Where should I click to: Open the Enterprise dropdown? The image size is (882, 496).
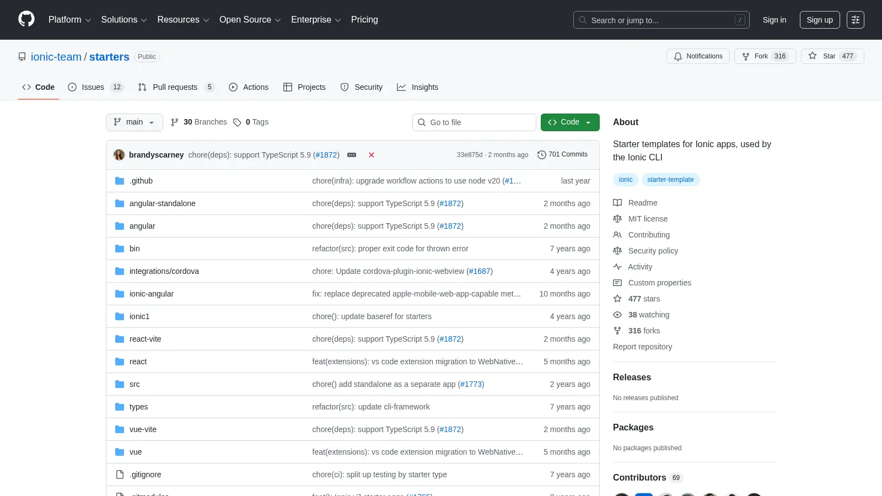tap(316, 20)
